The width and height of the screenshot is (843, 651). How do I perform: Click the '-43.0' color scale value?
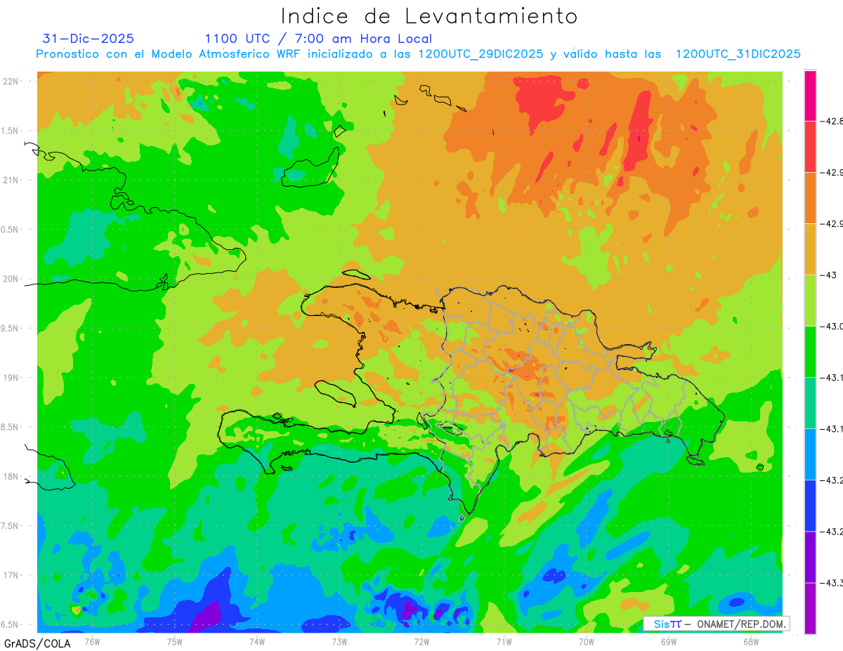point(832,327)
